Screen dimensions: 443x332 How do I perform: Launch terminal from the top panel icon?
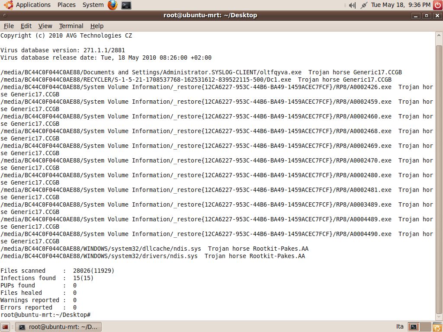tap(126, 5)
